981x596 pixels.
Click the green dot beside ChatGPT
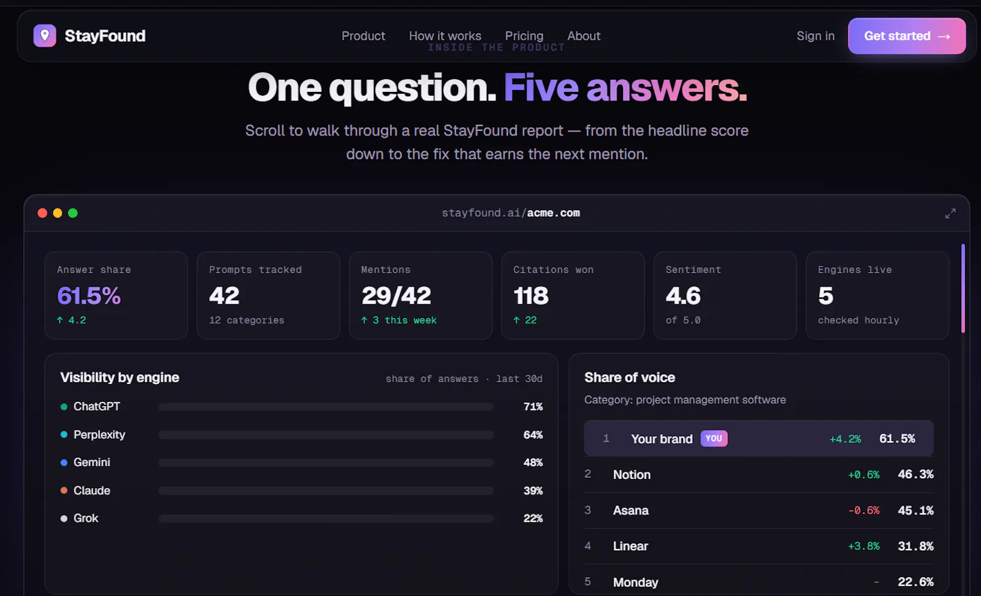(x=64, y=407)
